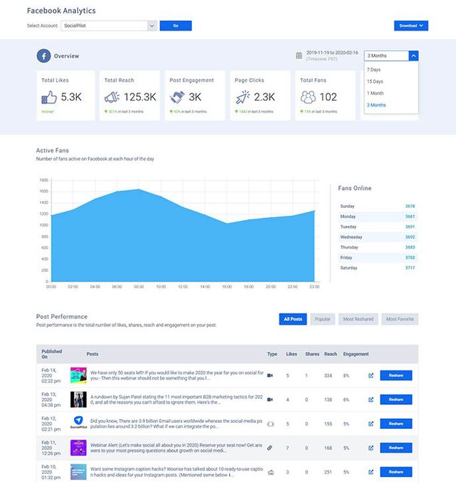Click video type icon on Feb 14 post

pyautogui.click(x=270, y=375)
